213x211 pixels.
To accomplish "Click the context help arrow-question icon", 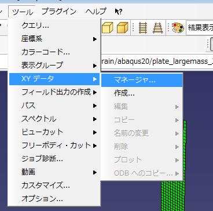I will [x=118, y=12].
